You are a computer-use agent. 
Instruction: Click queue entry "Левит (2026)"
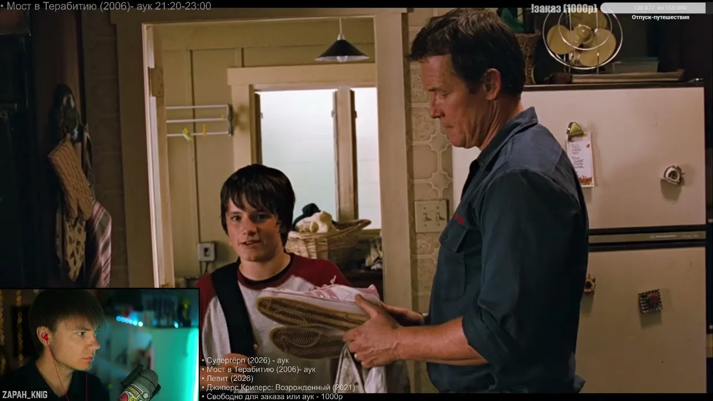(x=229, y=378)
